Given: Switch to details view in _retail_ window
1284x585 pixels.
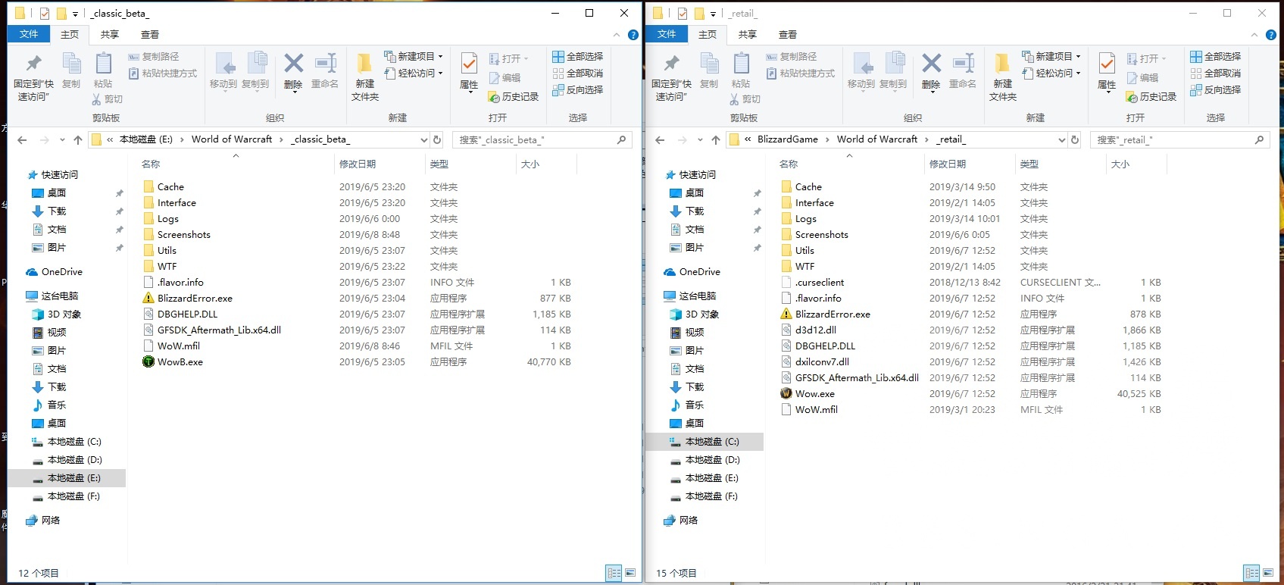Looking at the screenshot, I should [1251, 573].
